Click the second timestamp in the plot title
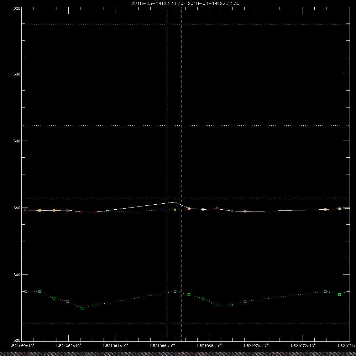 [214, 4]
